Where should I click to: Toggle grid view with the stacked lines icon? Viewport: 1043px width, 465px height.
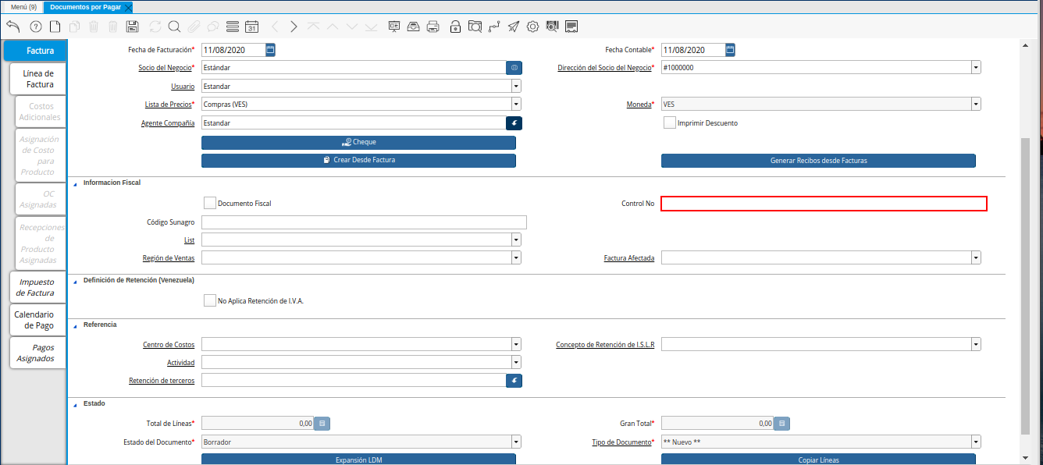232,27
